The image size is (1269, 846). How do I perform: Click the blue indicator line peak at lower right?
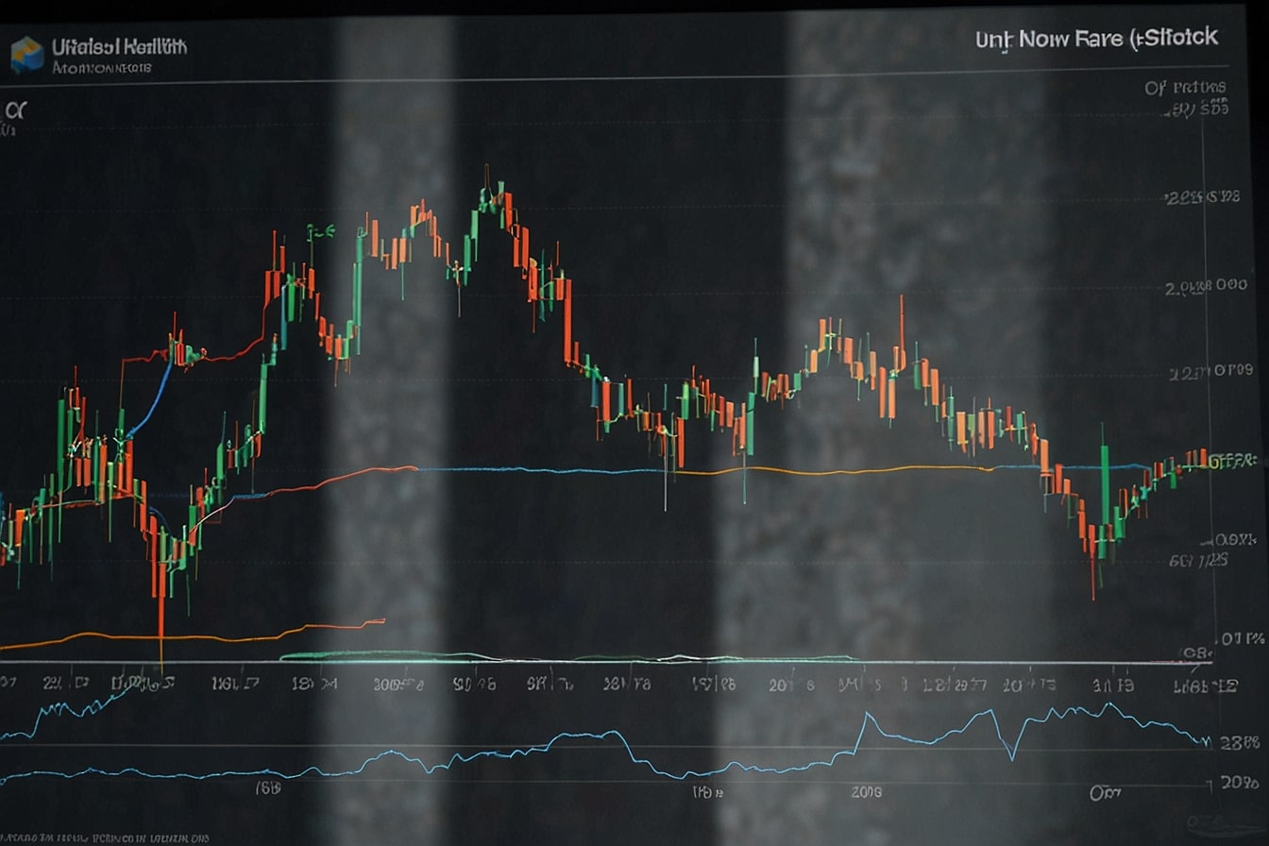pyautogui.click(x=1109, y=705)
